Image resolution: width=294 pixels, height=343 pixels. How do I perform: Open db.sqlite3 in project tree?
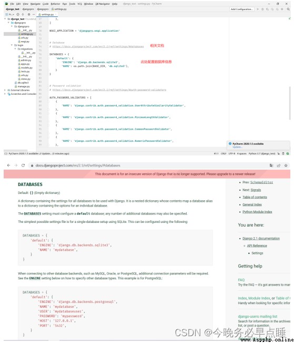(22, 83)
